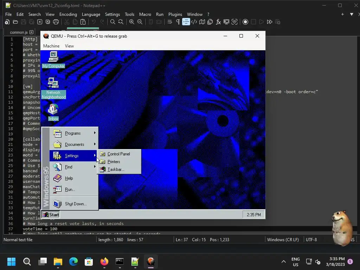Open Control Panel from Settings submenu
The height and width of the screenshot is (270, 360).
pyautogui.click(x=119, y=154)
